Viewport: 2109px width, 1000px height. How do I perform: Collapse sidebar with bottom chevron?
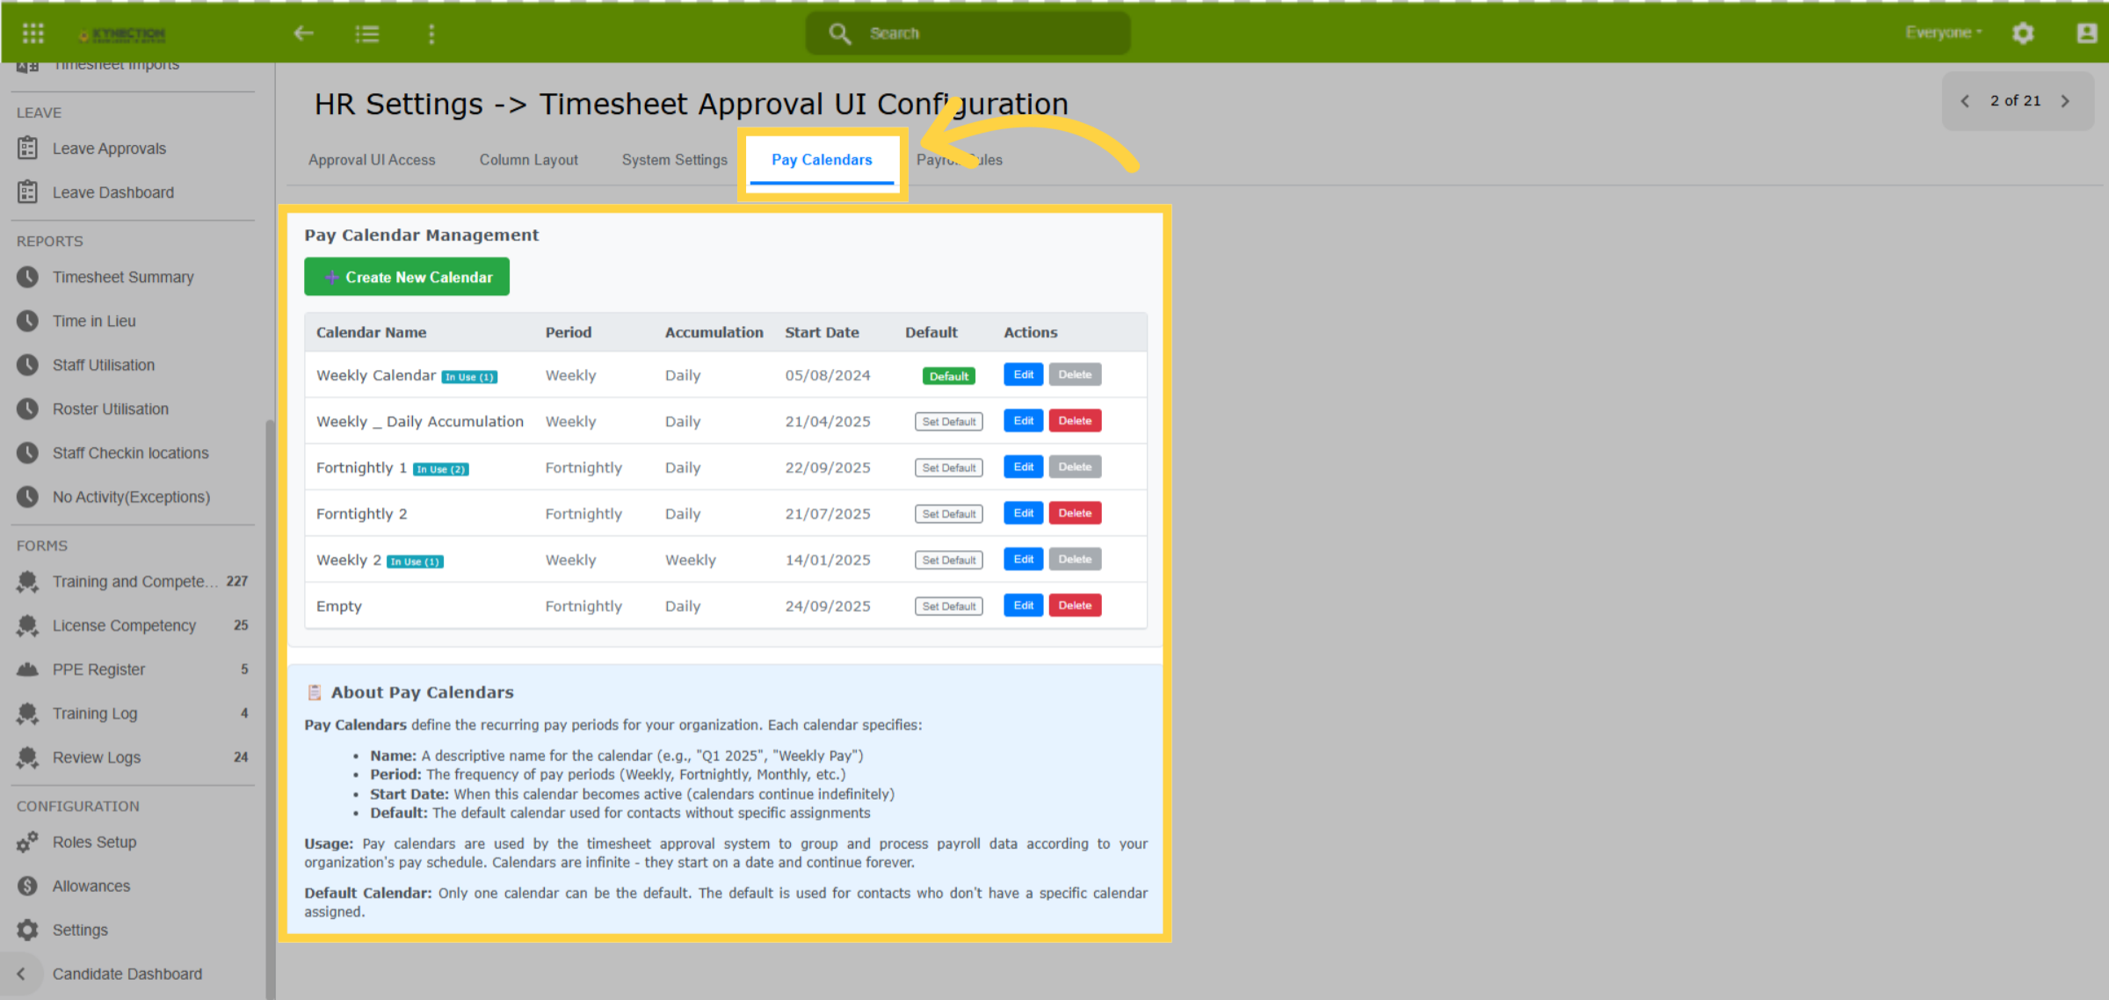(x=21, y=974)
